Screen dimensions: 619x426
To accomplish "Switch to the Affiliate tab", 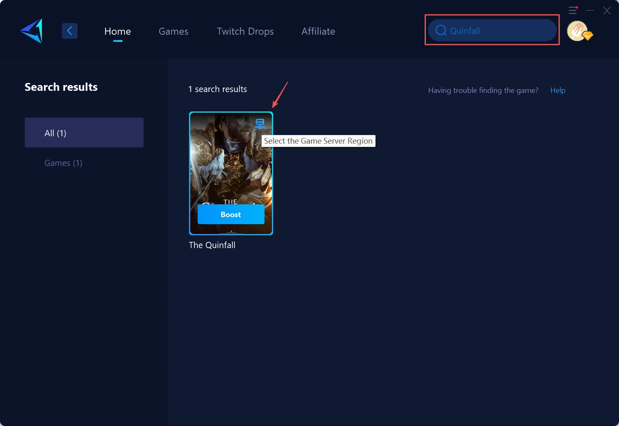I will tap(318, 31).
